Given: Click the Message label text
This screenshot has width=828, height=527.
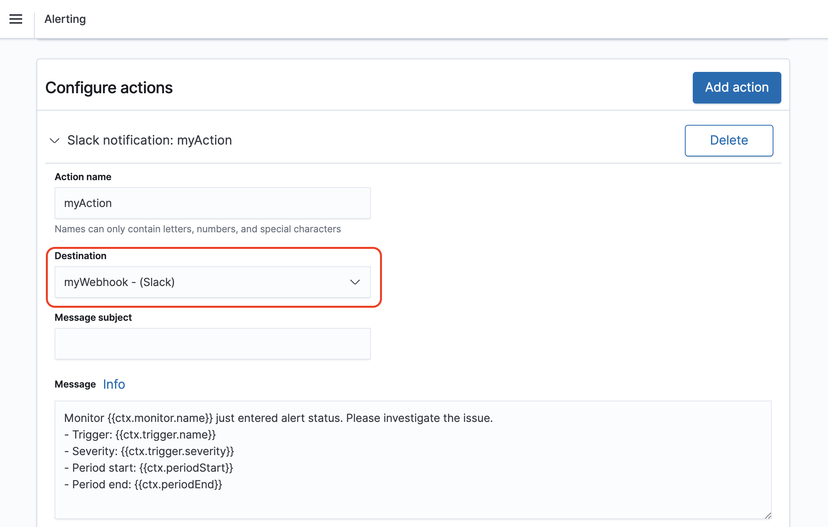Looking at the screenshot, I should (x=75, y=384).
